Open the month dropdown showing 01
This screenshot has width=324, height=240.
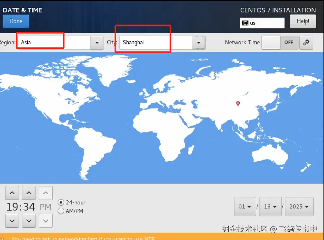coord(245,207)
